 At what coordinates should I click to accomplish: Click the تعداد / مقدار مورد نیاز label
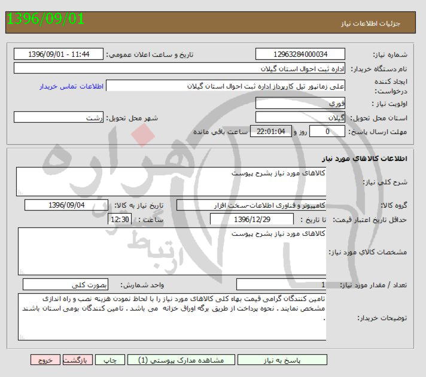(373, 285)
